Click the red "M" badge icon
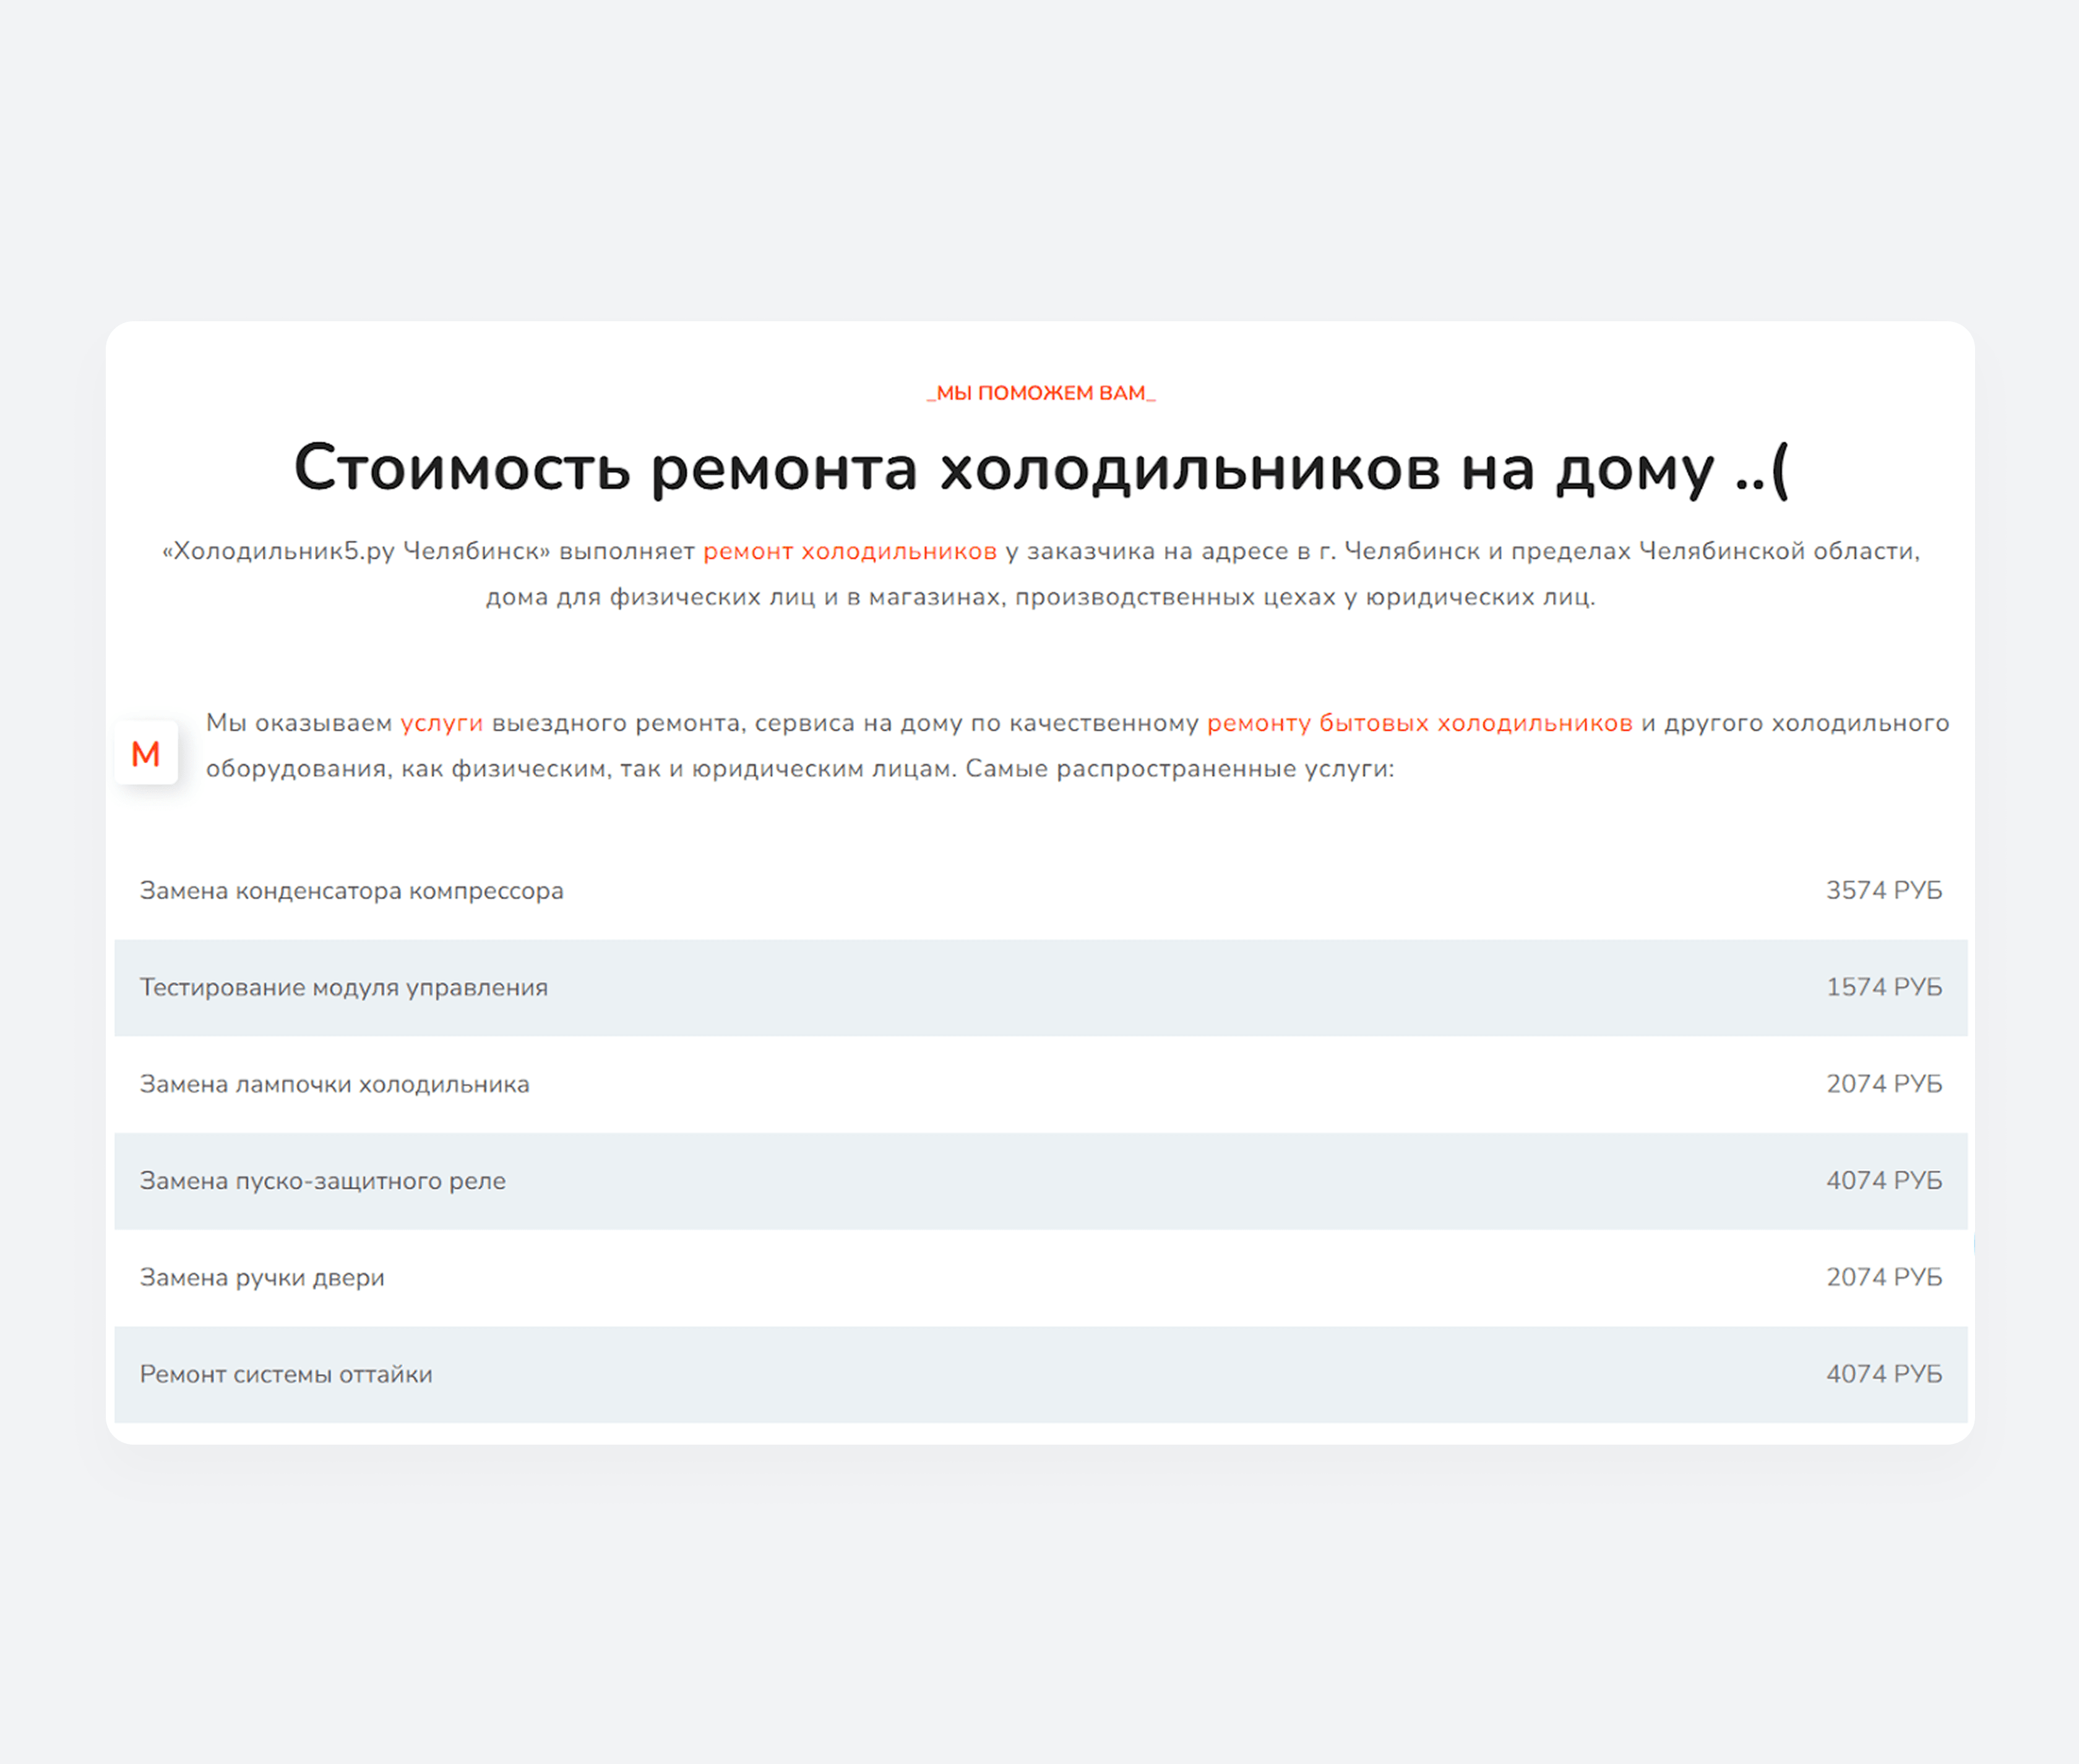The width and height of the screenshot is (2079, 1764). [146, 752]
